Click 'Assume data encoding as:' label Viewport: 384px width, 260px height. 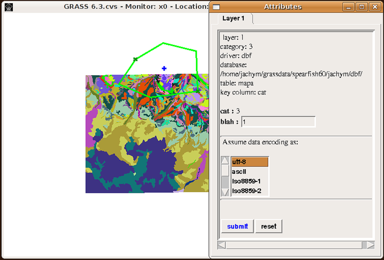(260, 142)
